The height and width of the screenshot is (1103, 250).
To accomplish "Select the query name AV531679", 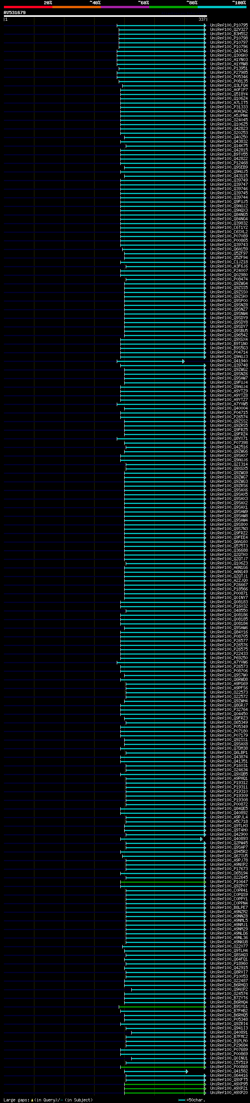I will coord(14,13).
